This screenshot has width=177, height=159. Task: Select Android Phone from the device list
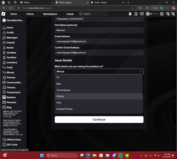coord(99,109)
